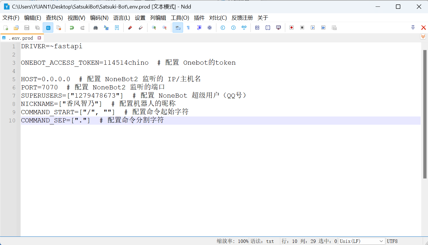Click the Zoom Out magnifier icon
The width and height of the screenshot is (428, 245).
click(165, 28)
